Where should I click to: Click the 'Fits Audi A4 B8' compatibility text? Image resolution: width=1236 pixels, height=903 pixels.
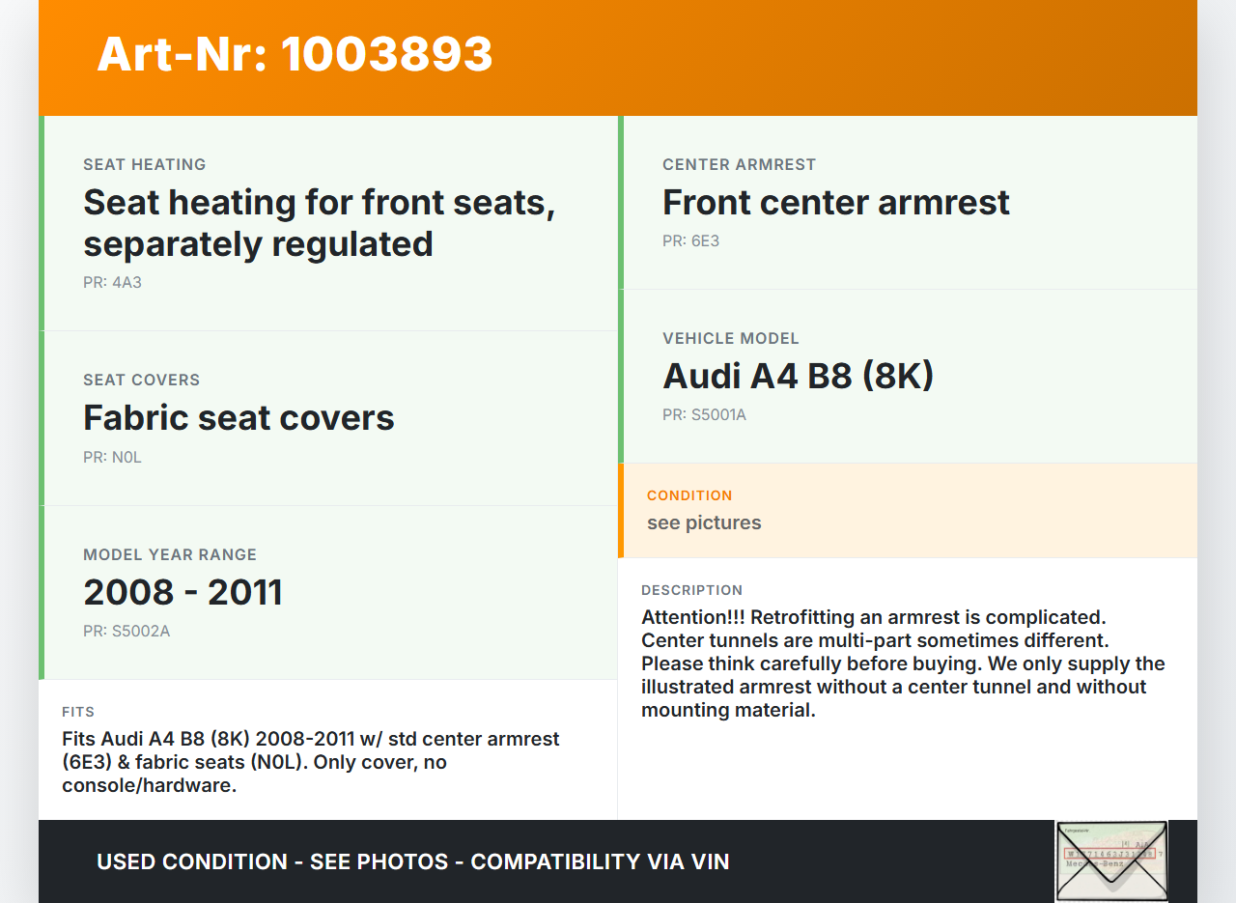tap(311, 762)
